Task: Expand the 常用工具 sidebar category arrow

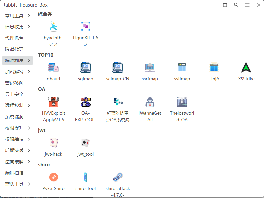Action: [x=29, y=16]
